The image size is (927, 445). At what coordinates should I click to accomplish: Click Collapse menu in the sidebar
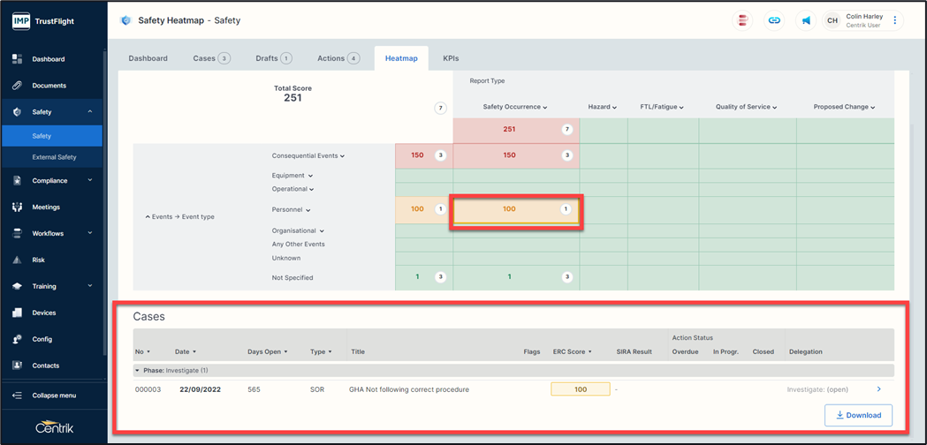[53, 396]
